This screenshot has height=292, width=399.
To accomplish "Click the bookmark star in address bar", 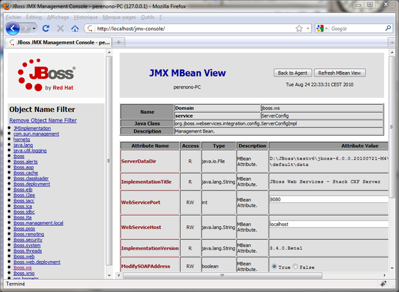I will (299, 29).
